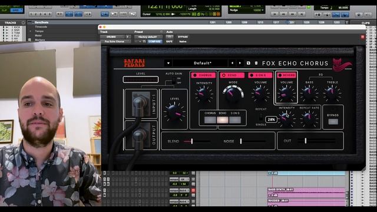The image size is (377, 212).
Task: Click the CLIPS list header
Action: click(366, 23)
